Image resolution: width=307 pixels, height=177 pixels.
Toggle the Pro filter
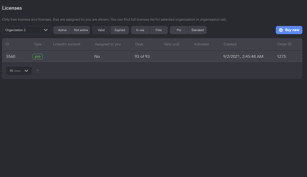coord(179,30)
